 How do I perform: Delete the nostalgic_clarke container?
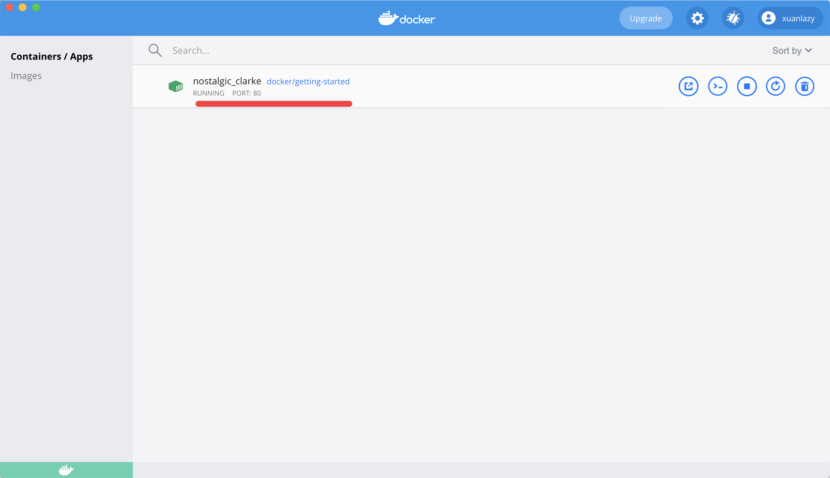tap(805, 86)
